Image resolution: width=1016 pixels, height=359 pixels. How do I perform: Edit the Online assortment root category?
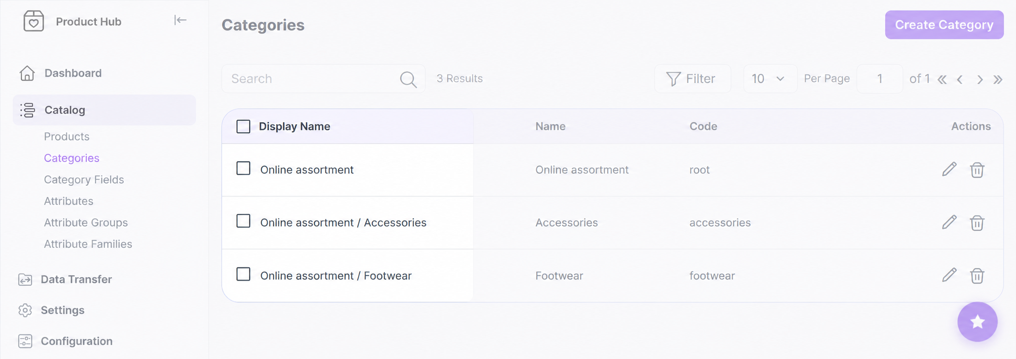(x=949, y=169)
